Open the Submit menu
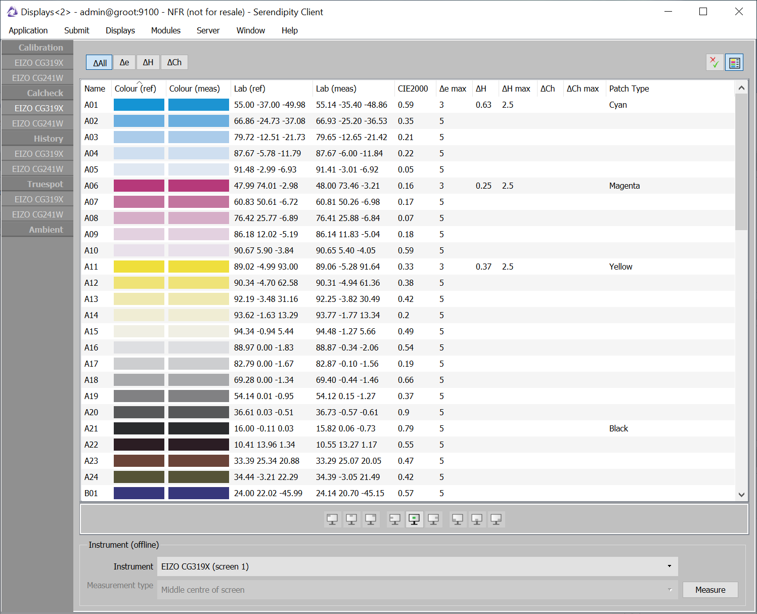The width and height of the screenshot is (757, 614). tap(77, 30)
